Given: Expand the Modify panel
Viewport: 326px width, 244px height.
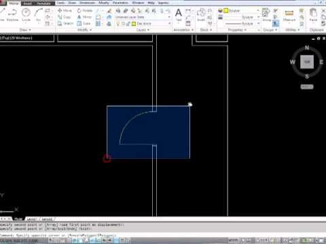Looking at the screenshot, I should click(84, 30).
